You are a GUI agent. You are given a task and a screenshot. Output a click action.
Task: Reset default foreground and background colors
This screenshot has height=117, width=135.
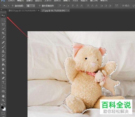pyautogui.click(x=2, y=104)
